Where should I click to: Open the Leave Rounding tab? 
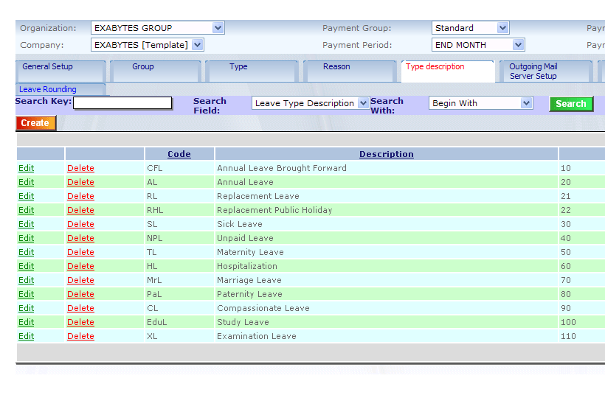tap(48, 90)
